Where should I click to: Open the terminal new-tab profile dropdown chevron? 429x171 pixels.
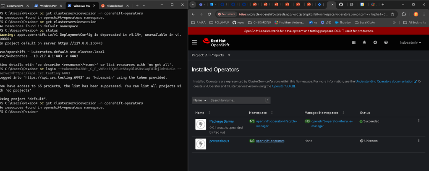(x=144, y=5)
